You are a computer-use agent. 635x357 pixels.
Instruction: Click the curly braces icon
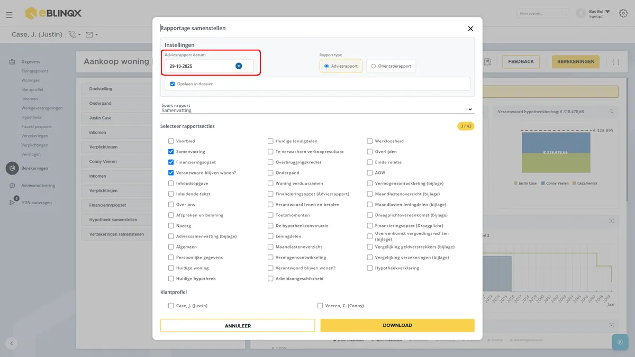tap(615, 62)
